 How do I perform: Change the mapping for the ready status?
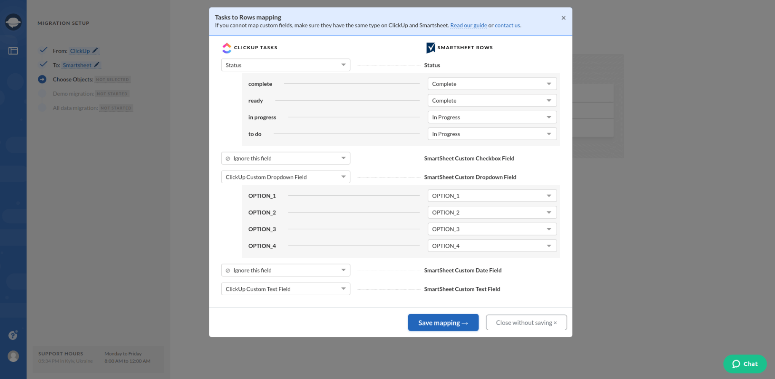pyautogui.click(x=492, y=101)
